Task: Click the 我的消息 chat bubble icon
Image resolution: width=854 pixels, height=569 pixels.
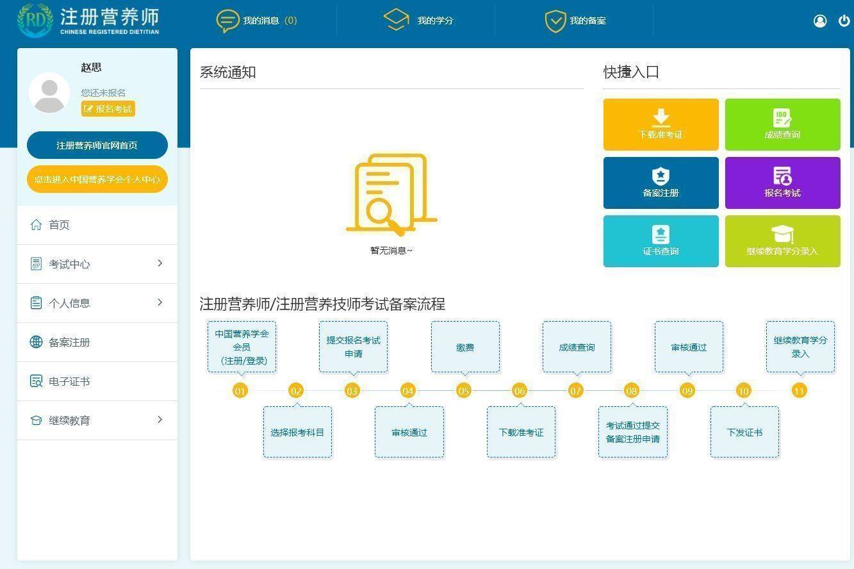Action: [227, 21]
